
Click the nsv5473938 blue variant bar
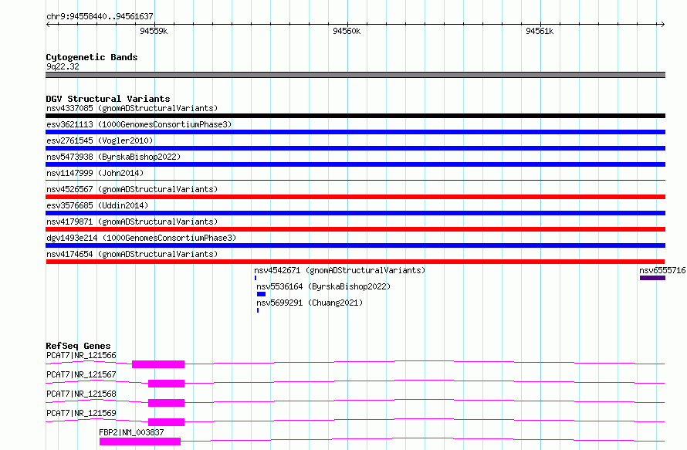(355, 164)
